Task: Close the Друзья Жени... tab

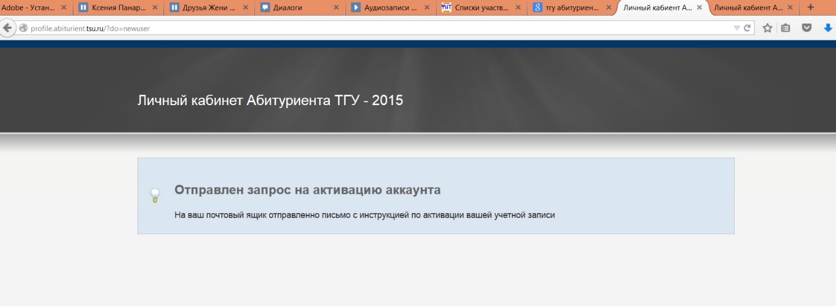Action: [245, 8]
